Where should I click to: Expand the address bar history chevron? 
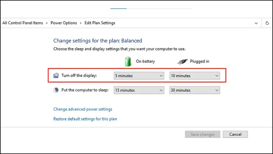coord(256,23)
